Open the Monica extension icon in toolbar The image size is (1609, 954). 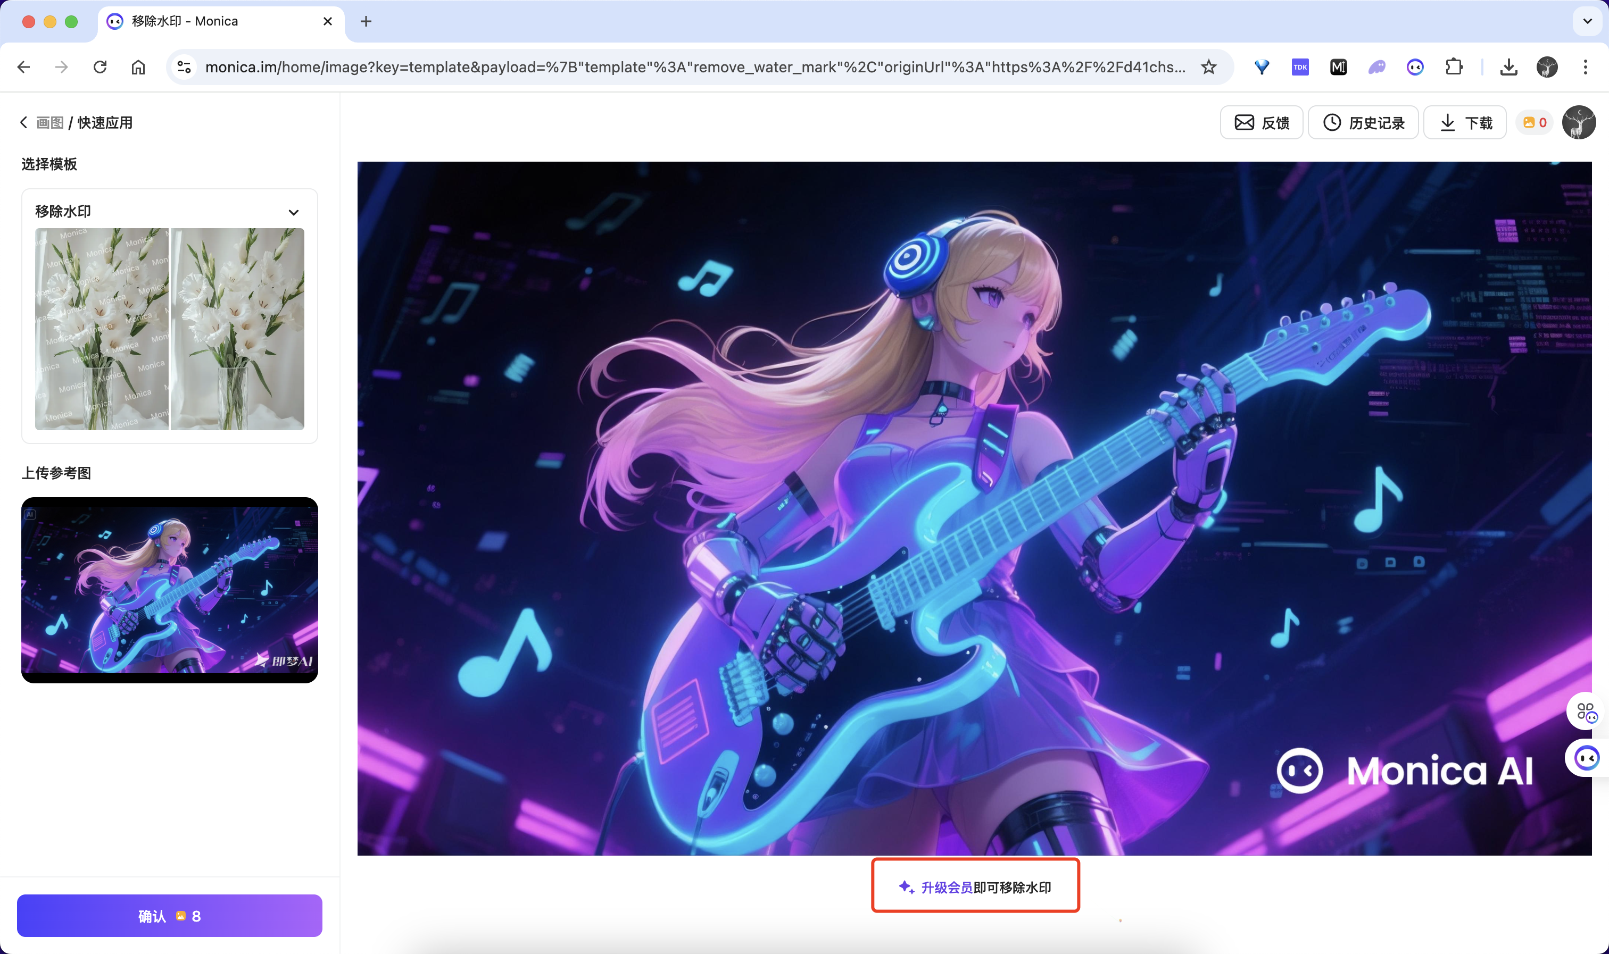pyautogui.click(x=1415, y=67)
